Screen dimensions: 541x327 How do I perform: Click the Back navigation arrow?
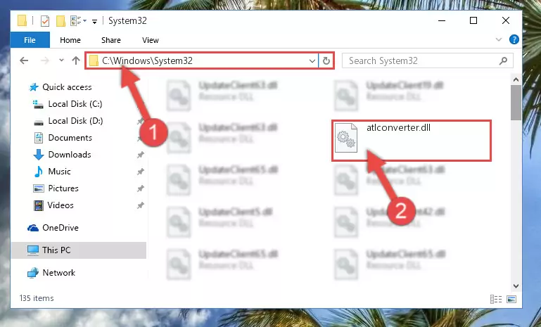coord(24,60)
